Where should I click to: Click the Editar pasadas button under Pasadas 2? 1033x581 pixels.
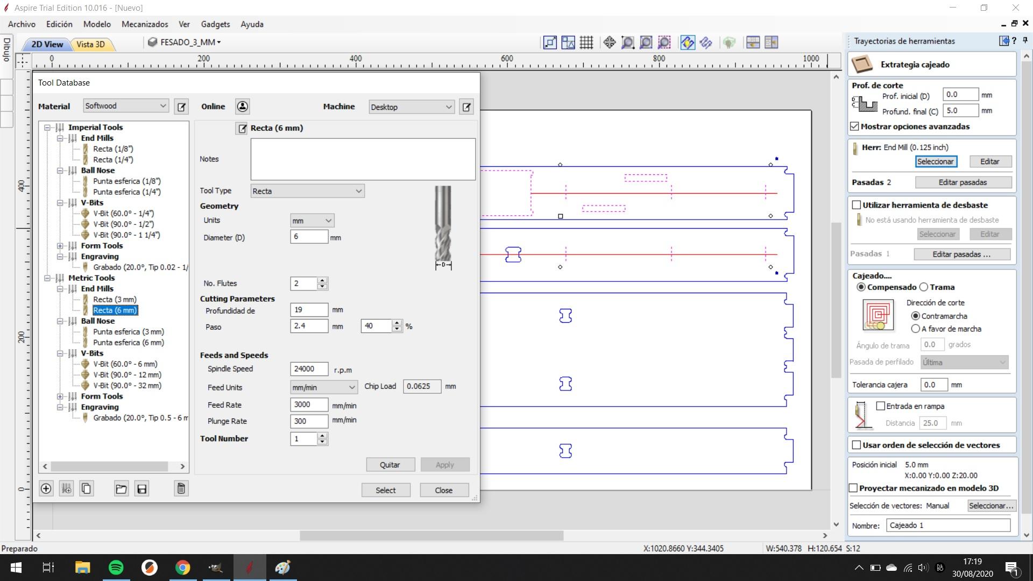963,182
